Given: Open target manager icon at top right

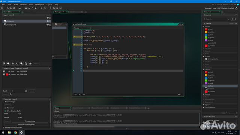Looking at the screenshot, I should tap(237, 8).
